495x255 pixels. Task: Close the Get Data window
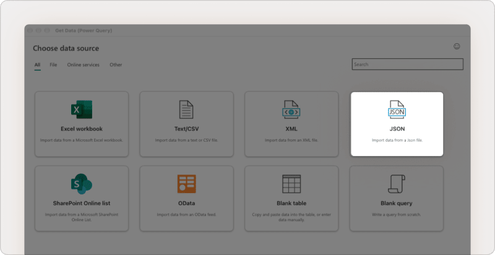coord(30,30)
